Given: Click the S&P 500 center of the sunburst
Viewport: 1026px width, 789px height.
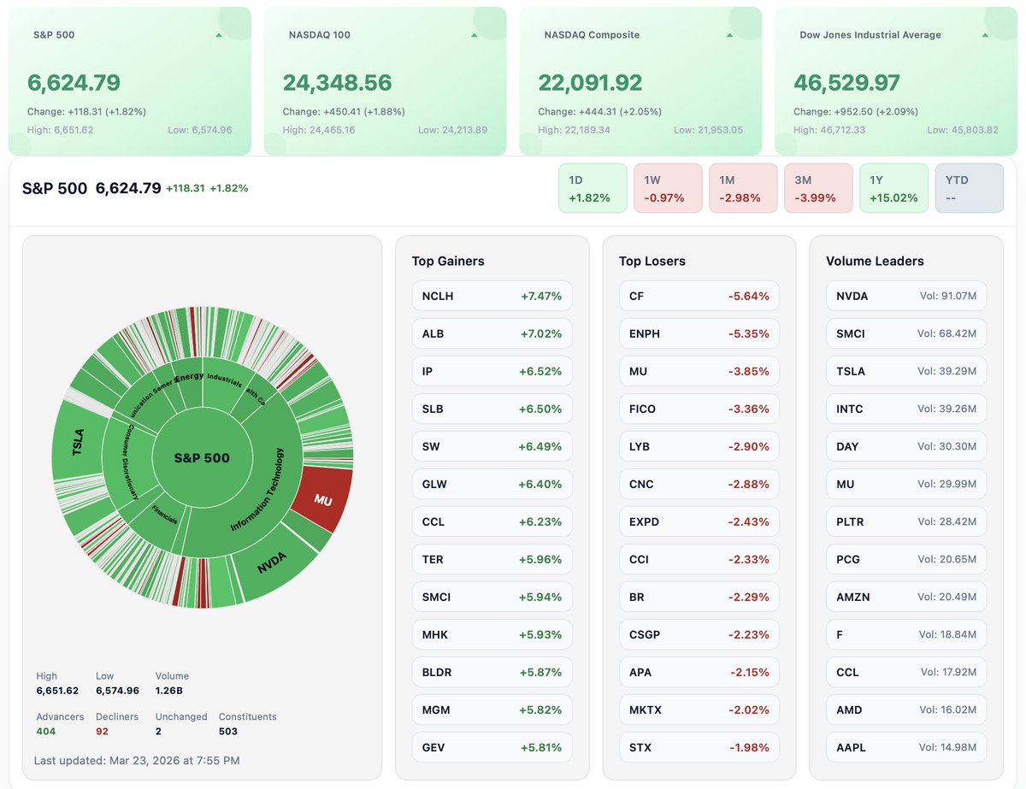Looking at the screenshot, I should 201,457.
